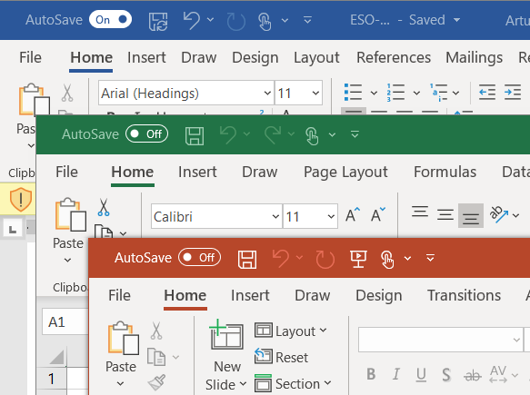Click the Cut scissors icon in Excel
The height and width of the screenshot is (395, 530).
click(x=104, y=207)
